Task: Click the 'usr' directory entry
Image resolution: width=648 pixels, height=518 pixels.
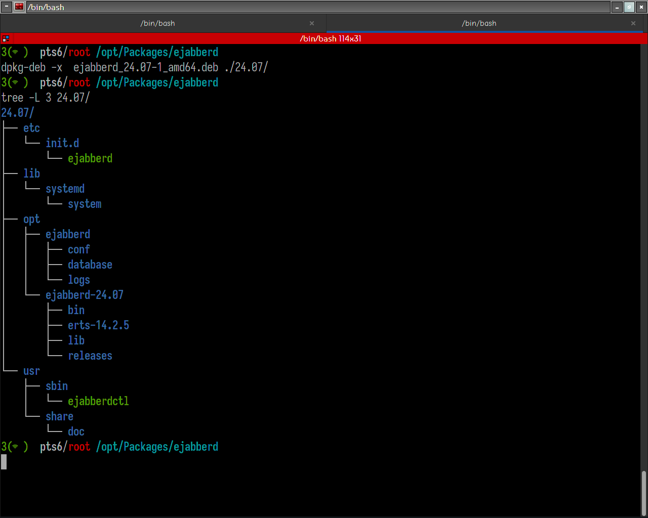Action: point(31,371)
